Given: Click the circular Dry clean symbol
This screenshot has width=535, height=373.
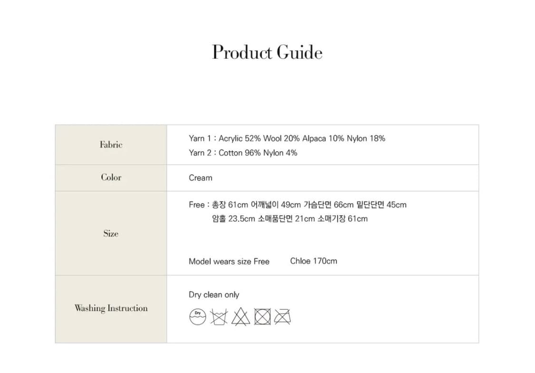Looking at the screenshot, I should pyautogui.click(x=197, y=316).
